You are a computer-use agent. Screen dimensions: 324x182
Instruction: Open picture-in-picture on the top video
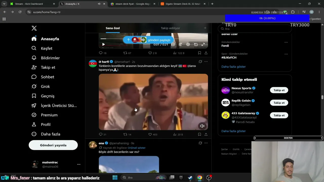pyautogui.click(x=196, y=44)
